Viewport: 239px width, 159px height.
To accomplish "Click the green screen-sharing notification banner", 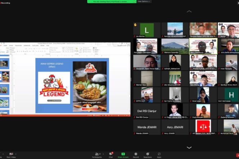I will (x=111, y=1).
